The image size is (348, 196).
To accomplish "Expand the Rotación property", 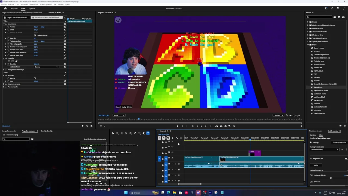I will pos(5,38).
